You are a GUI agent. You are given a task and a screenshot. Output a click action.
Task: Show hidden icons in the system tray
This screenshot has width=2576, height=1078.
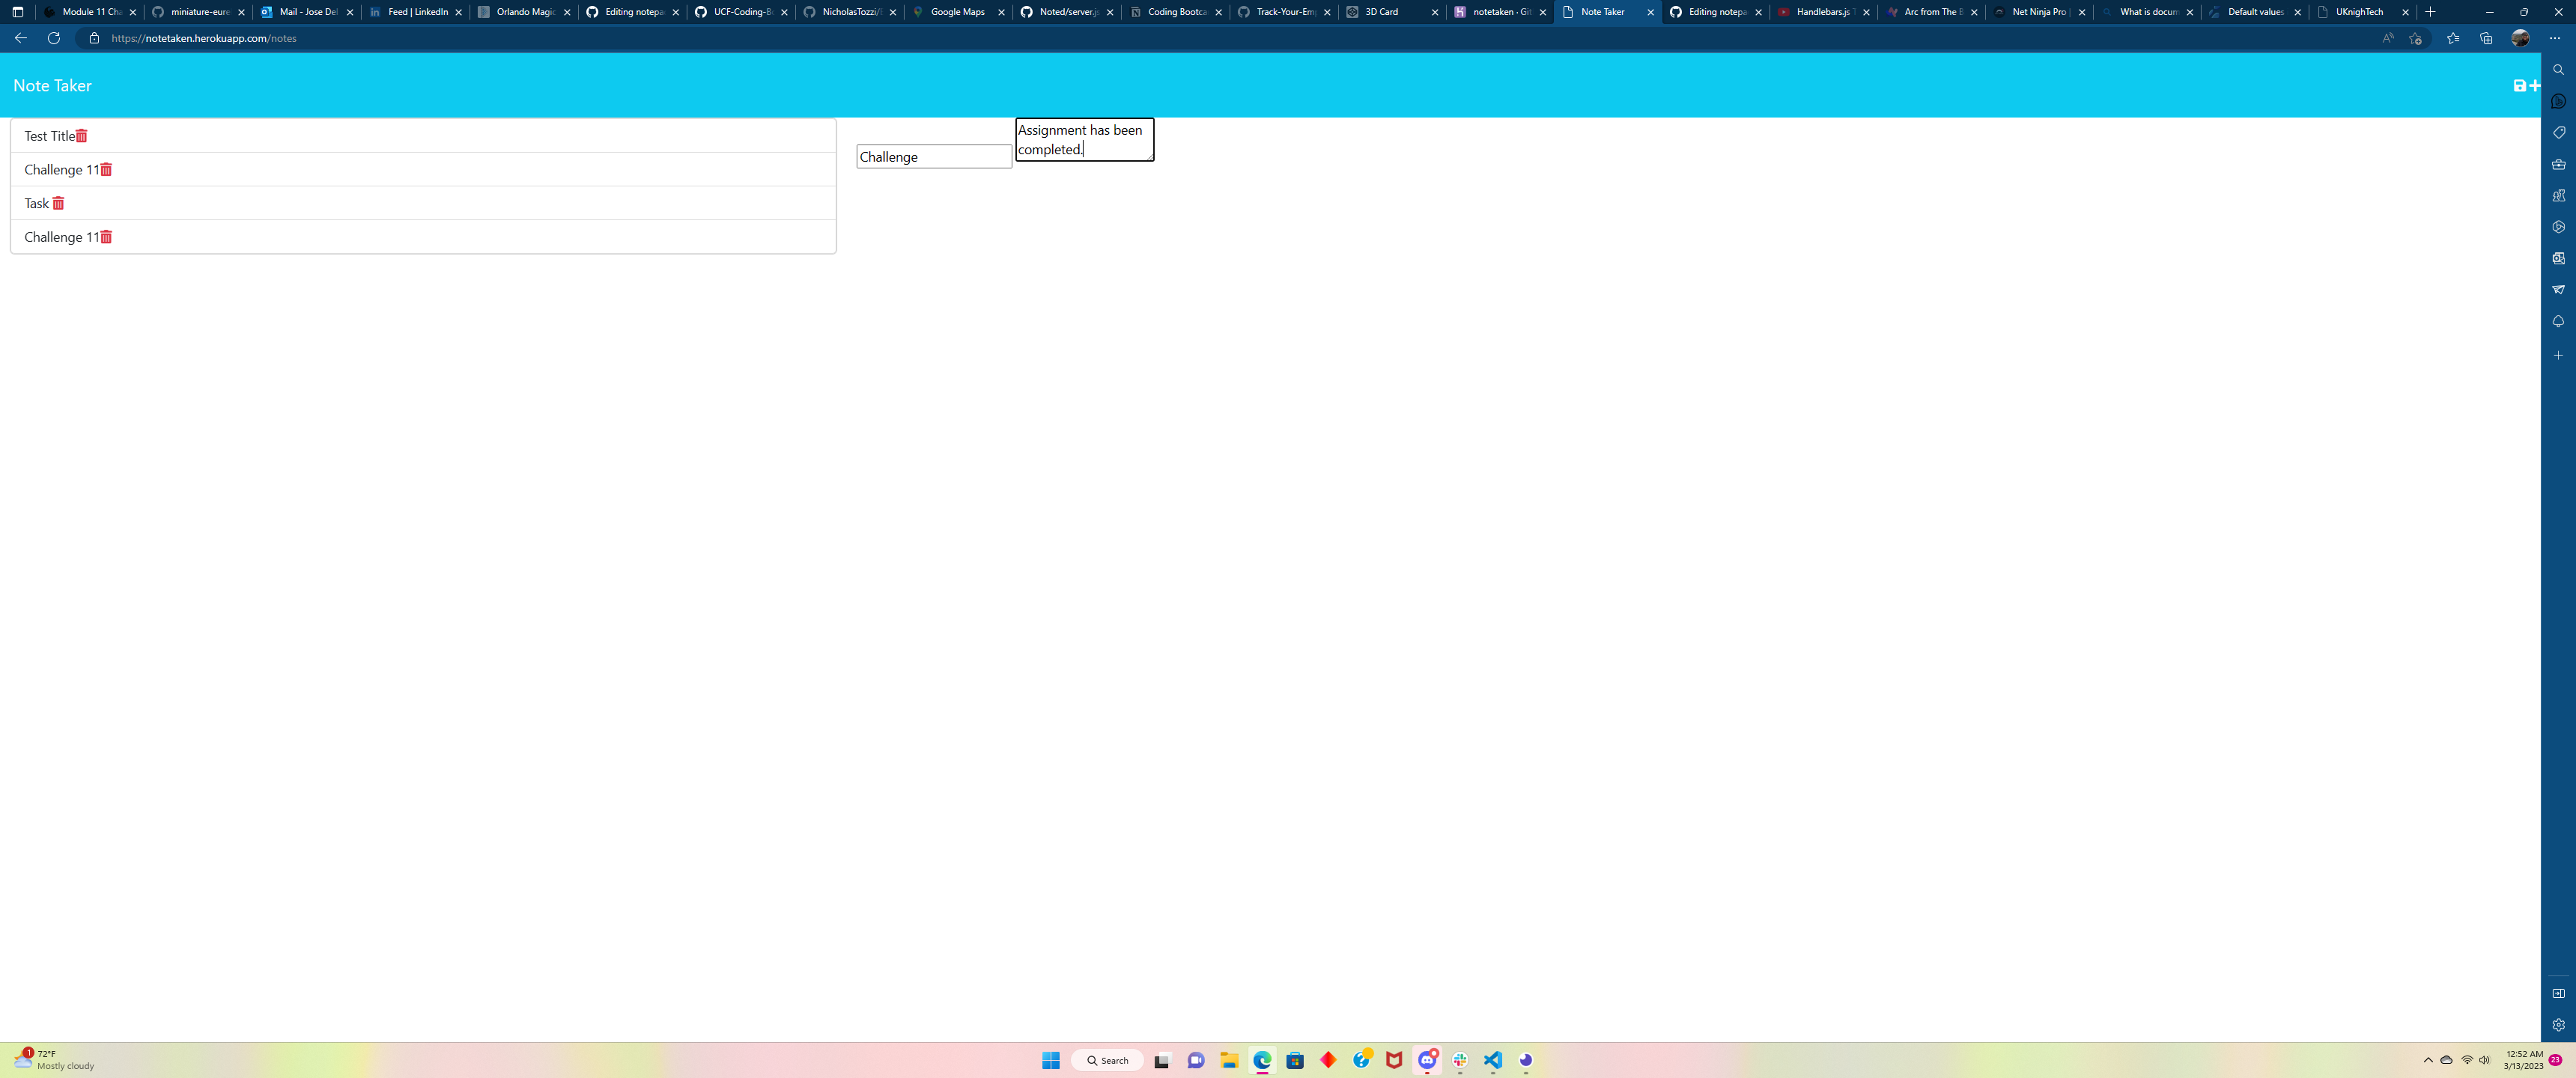[x=2428, y=1060]
